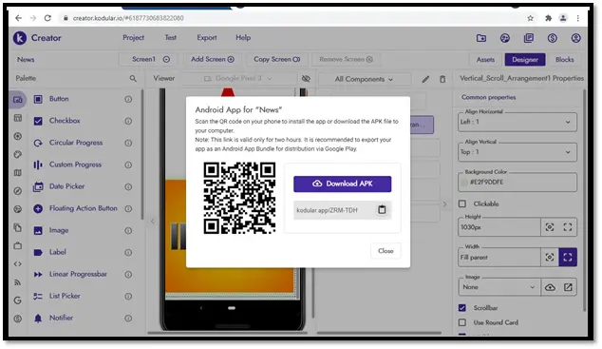Open the Project menu
602x349 pixels.
[x=133, y=38]
